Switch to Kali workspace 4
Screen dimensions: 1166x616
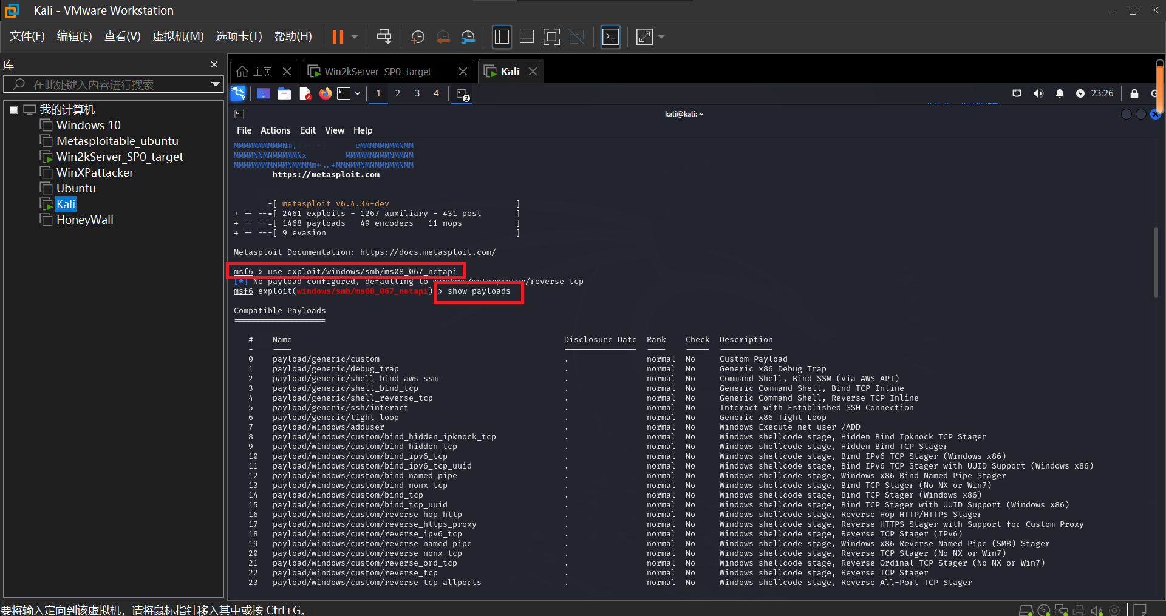point(436,93)
